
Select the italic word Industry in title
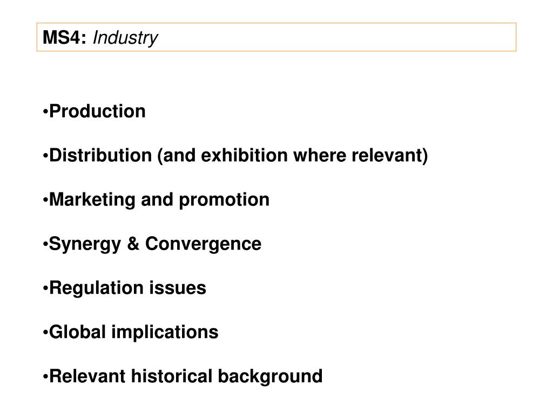(125, 38)
